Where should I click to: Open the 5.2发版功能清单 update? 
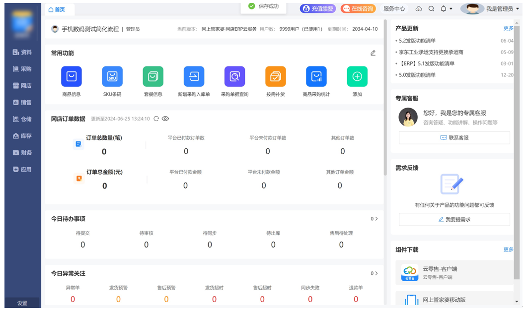pyautogui.click(x=417, y=41)
